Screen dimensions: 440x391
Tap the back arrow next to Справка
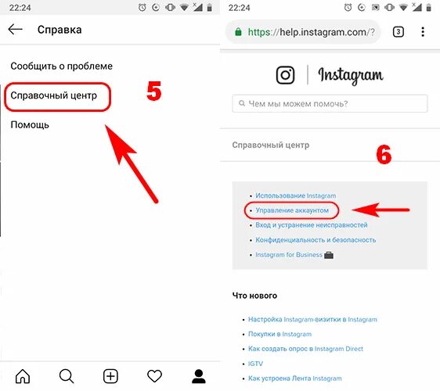15,29
